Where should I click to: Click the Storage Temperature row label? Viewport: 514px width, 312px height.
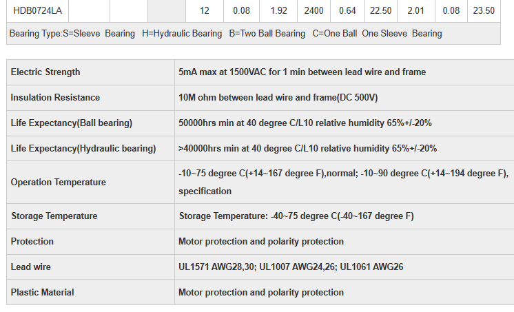54,216
